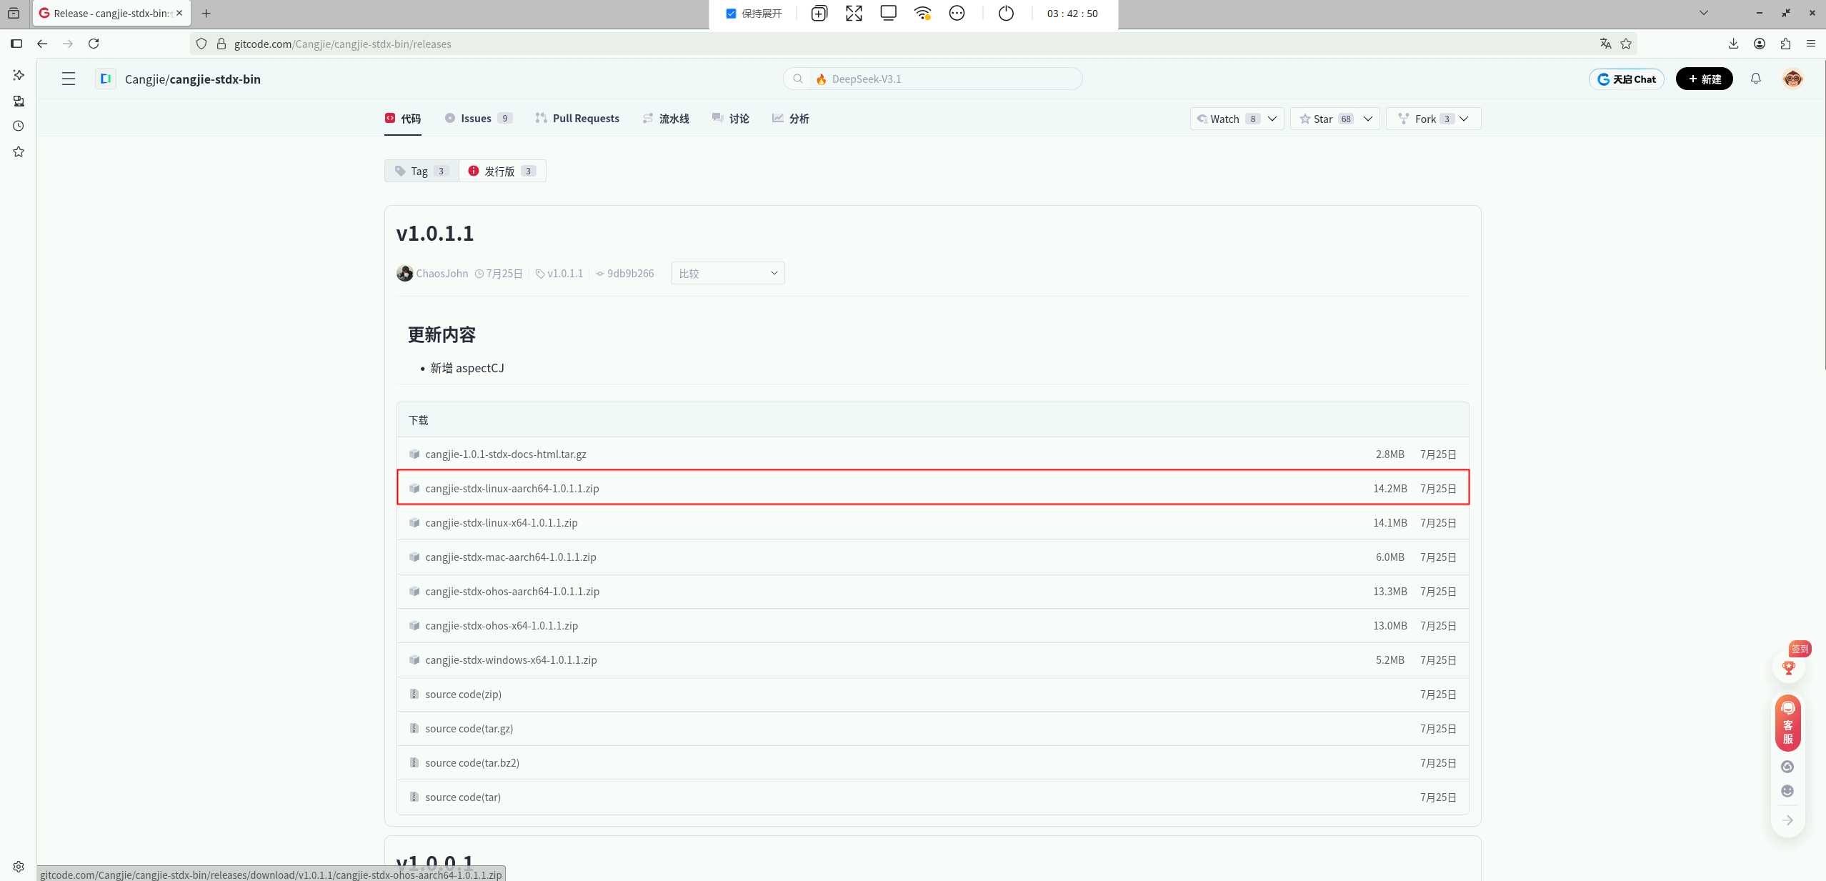
Task: Click the browser translate page icon
Action: [x=1605, y=44]
